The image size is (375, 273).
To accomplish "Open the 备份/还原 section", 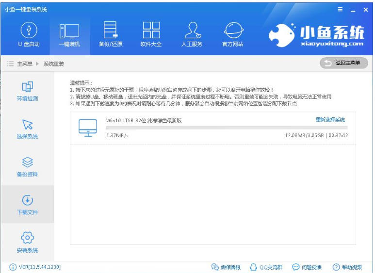I will pos(111,34).
